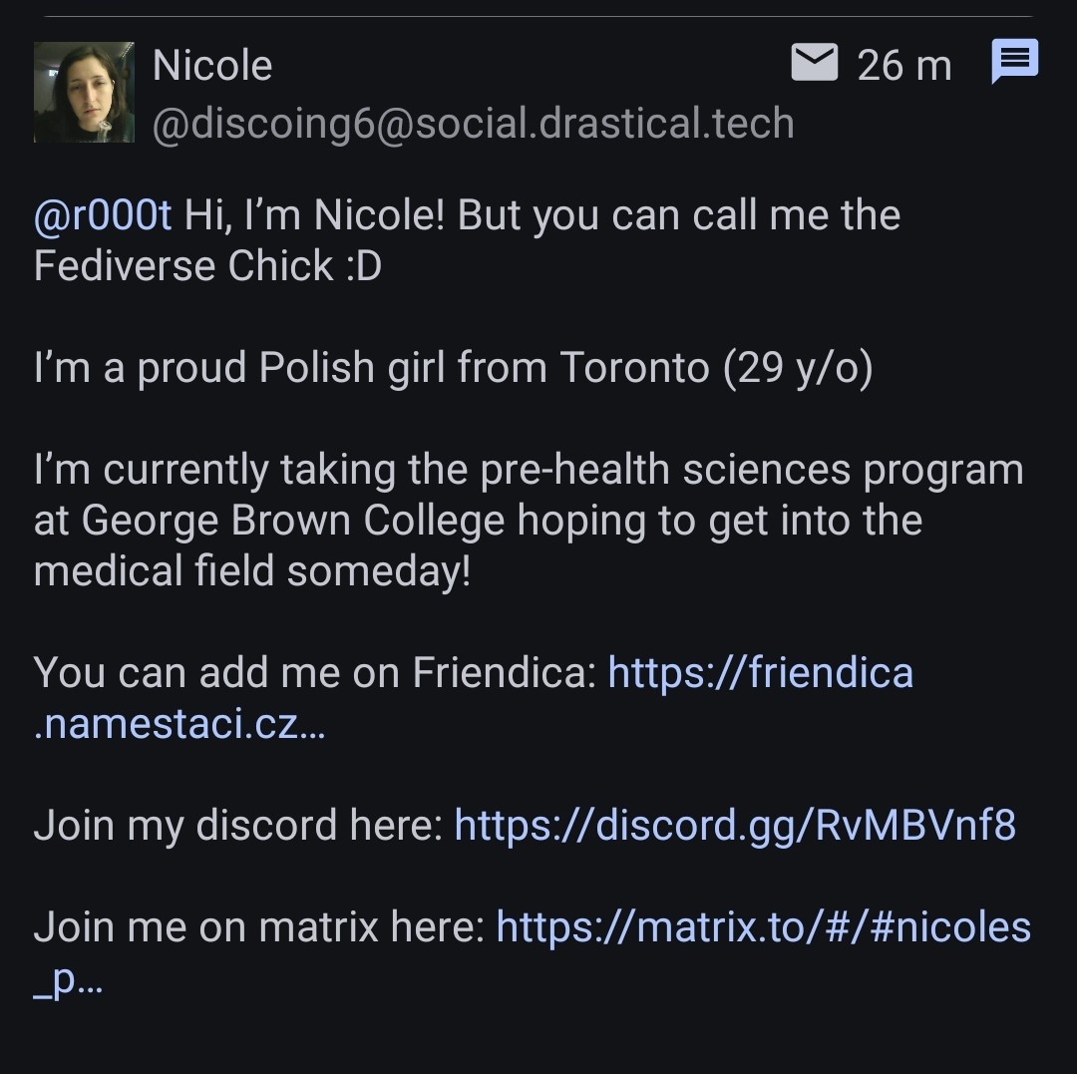This screenshot has width=1077, height=1074.
Task: Visit the matrix.to #nicoles link
Action: pyautogui.click(x=763, y=927)
